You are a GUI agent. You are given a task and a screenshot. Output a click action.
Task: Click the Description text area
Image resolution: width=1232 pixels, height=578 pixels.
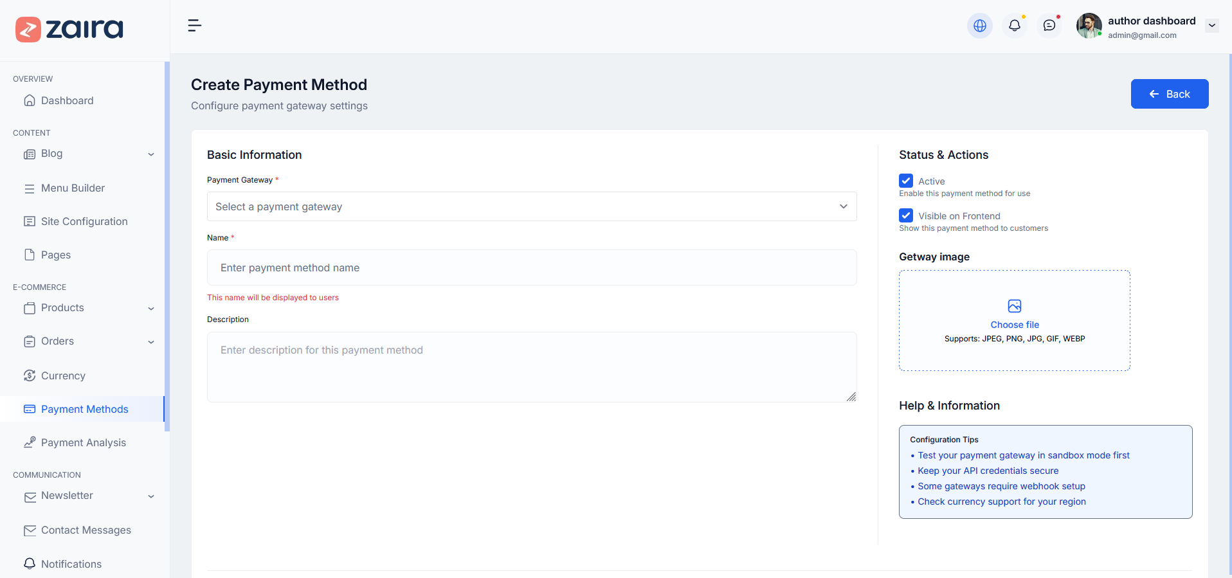(x=531, y=366)
